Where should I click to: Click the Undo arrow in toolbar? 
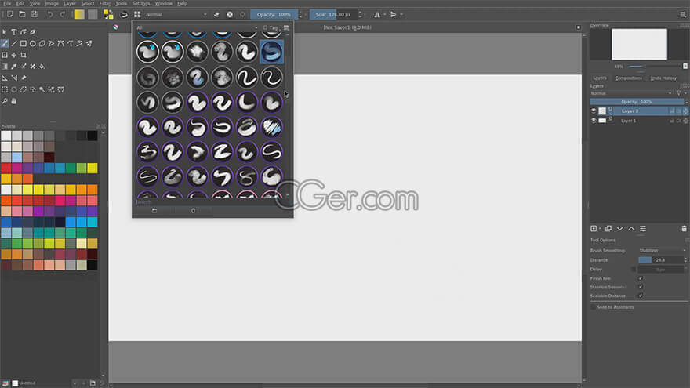click(50, 15)
